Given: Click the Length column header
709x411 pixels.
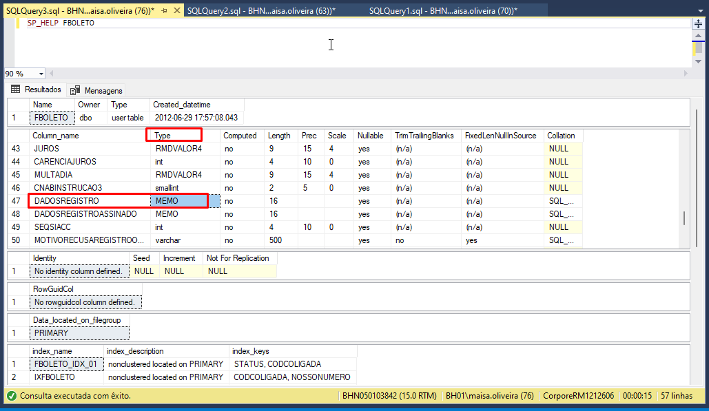Looking at the screenshot, I should [x=279, y=136].
